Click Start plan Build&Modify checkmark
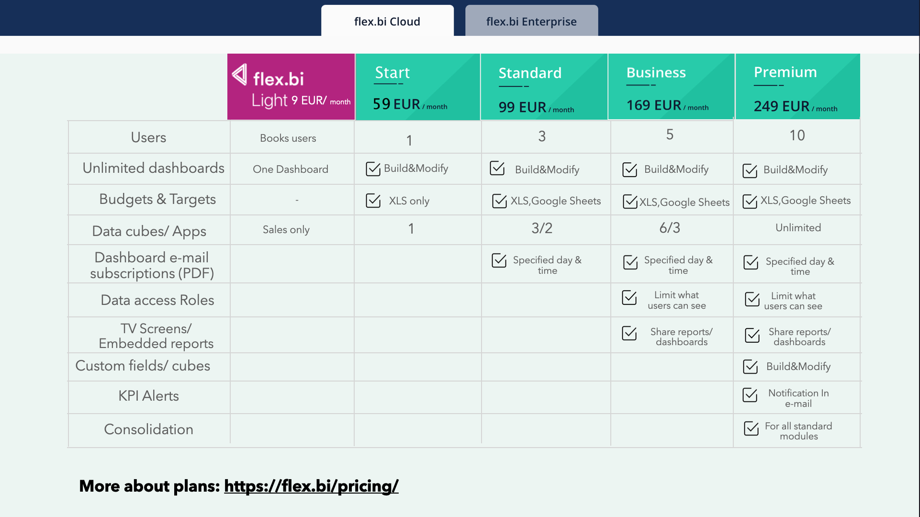Viewport: 920px width, 517px height. [x=373, y=169]
